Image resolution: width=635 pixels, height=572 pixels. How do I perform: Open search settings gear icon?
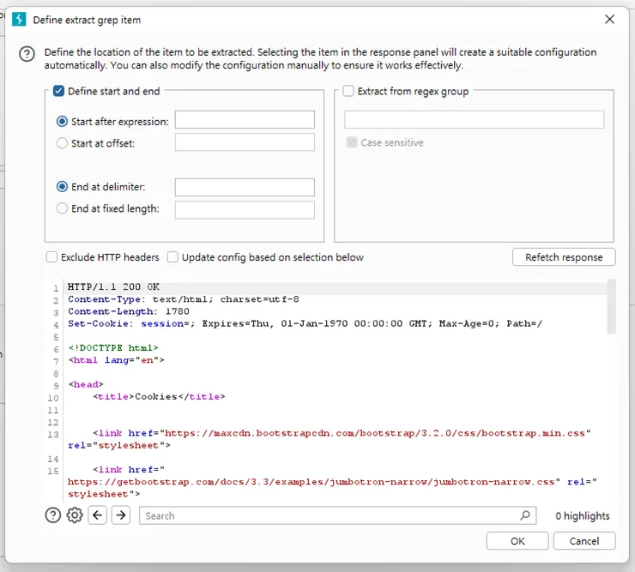click(x=75, y=515)
